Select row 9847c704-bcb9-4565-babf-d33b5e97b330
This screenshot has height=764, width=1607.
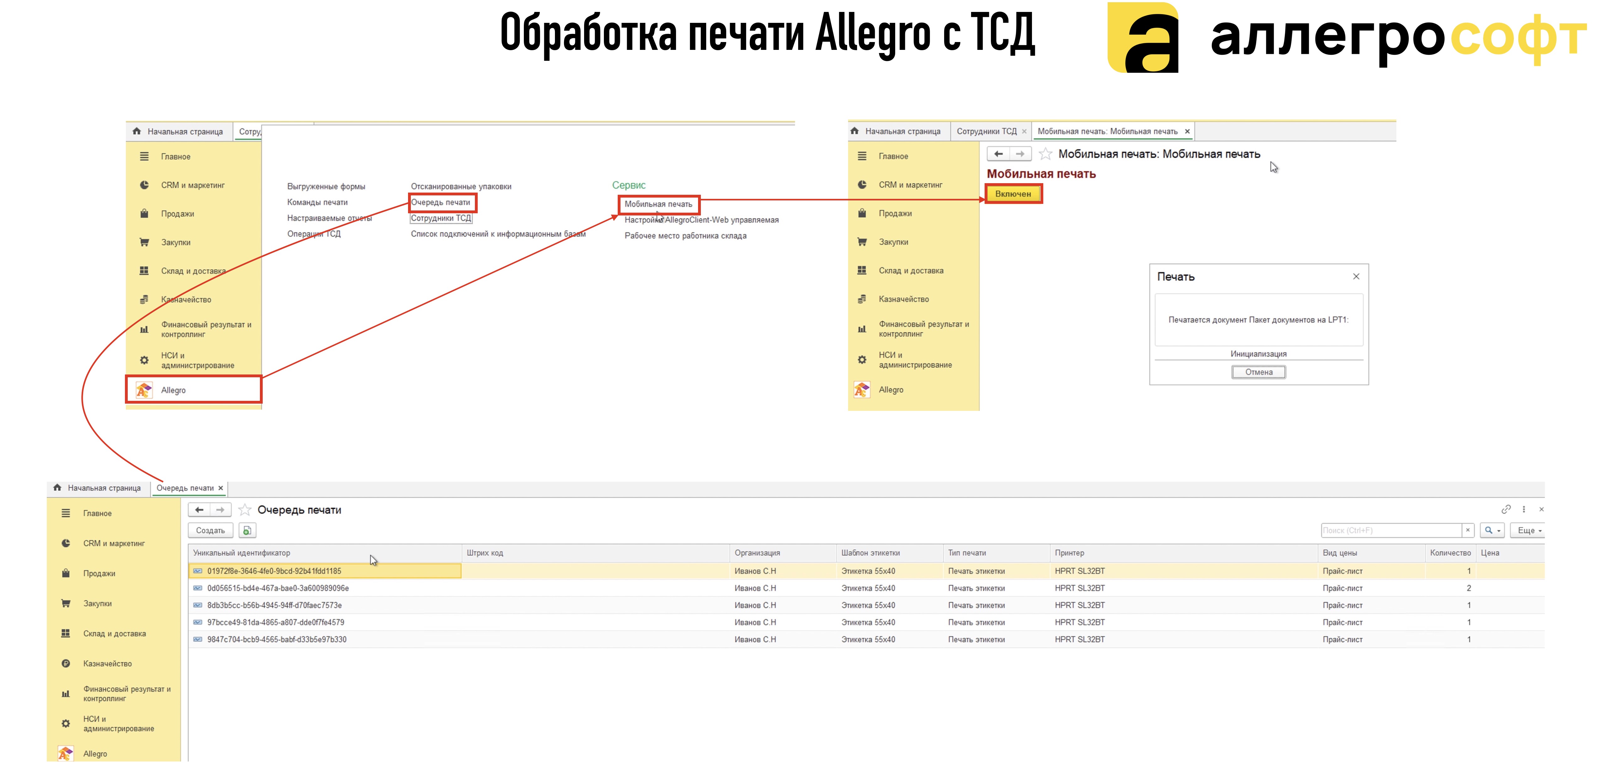[x=866, y=639]
